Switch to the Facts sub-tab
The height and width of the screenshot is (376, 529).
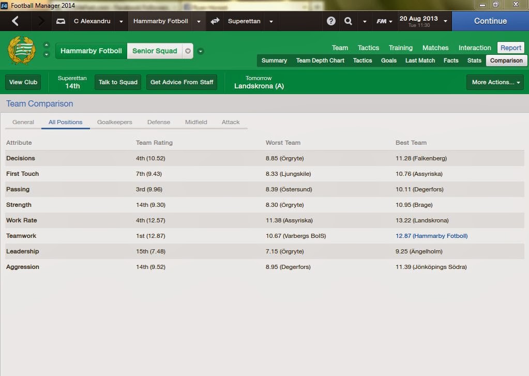451,61
